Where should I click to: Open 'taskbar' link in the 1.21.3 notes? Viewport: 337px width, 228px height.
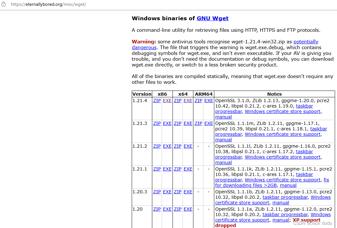coord(318,129)
